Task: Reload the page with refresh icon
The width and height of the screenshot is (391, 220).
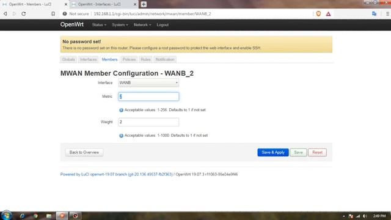Action: click(23, 13)
